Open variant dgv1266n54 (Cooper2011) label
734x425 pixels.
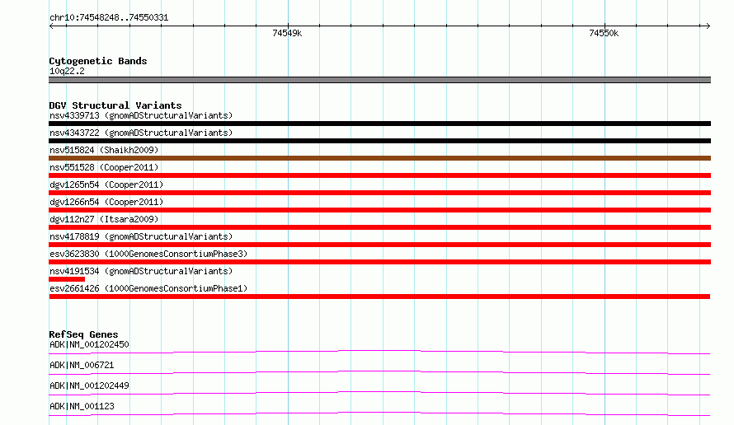coord(106,202)
